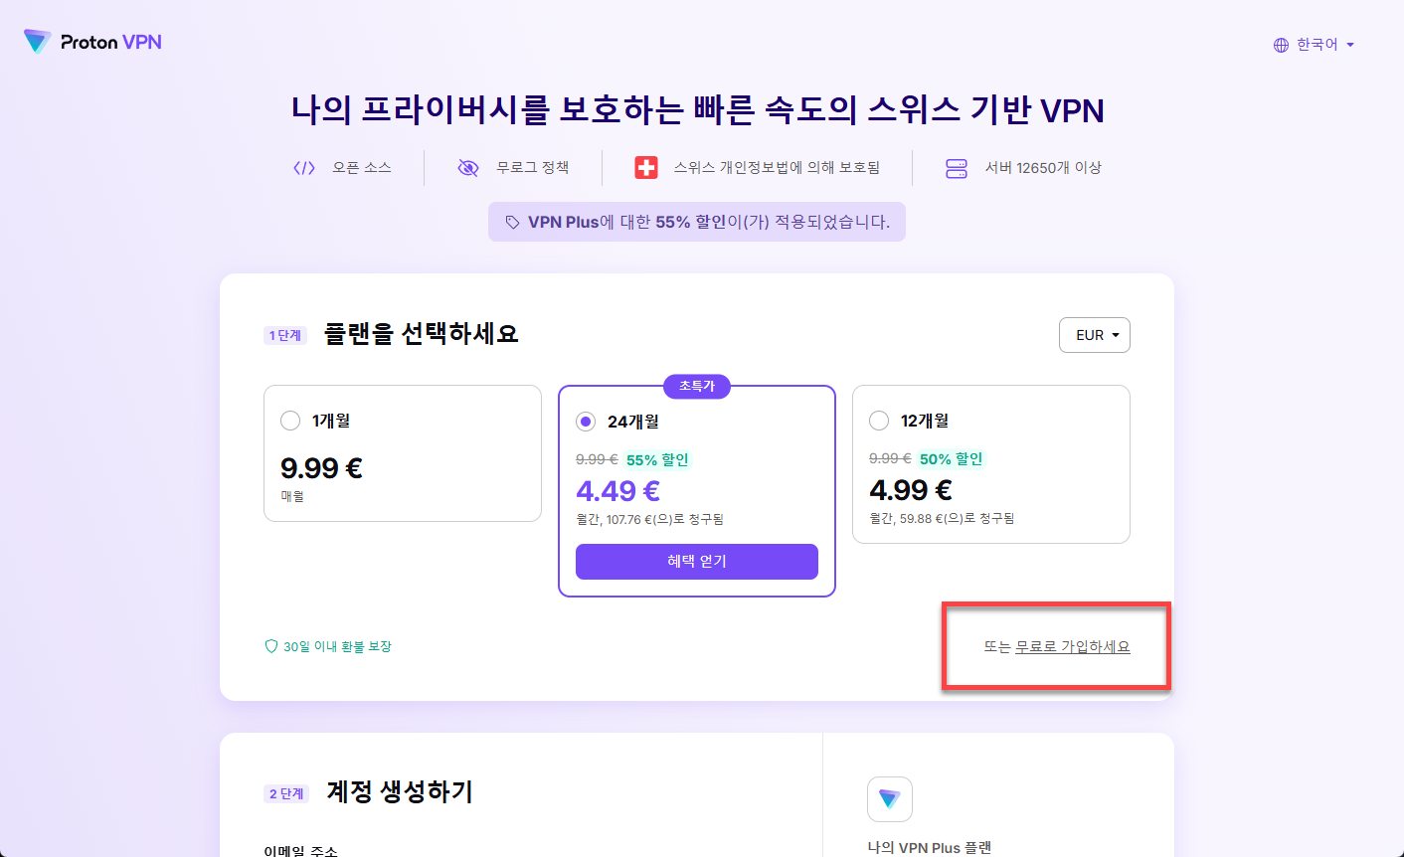Click the open source code icon

pos(304,168)
